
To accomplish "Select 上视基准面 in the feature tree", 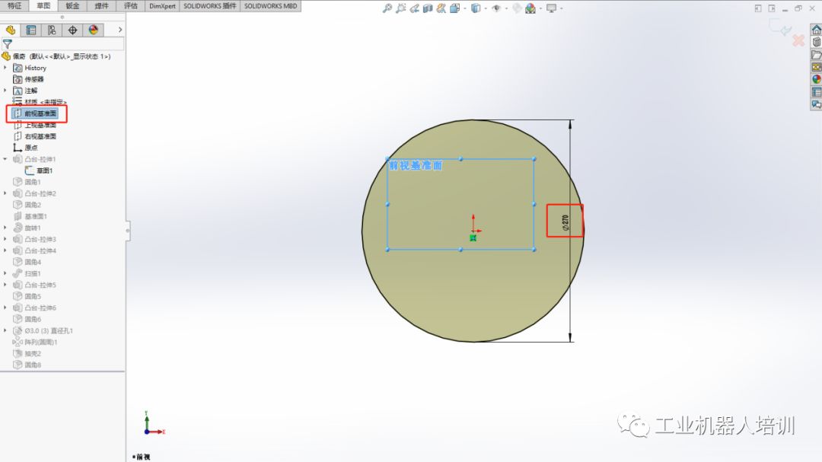I will coord(40,125).
